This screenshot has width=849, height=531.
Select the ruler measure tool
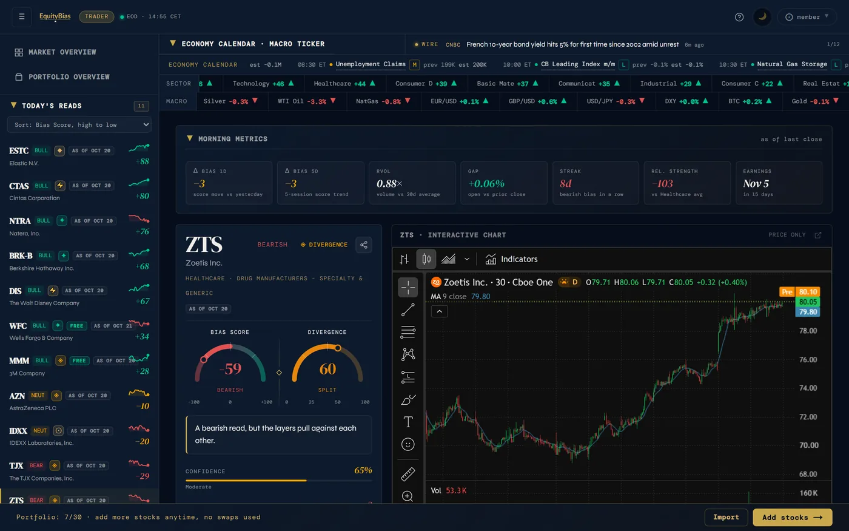[408, 473]
